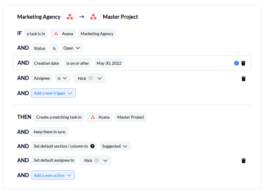Click the blue info icon on the Creation date rule

(x=236, y=63)
